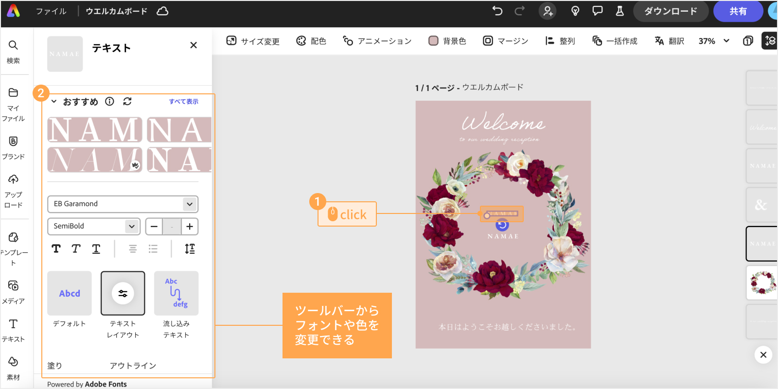Toggle underline text style
Viewport: 778px width, 389px height.
coord(96,249)
